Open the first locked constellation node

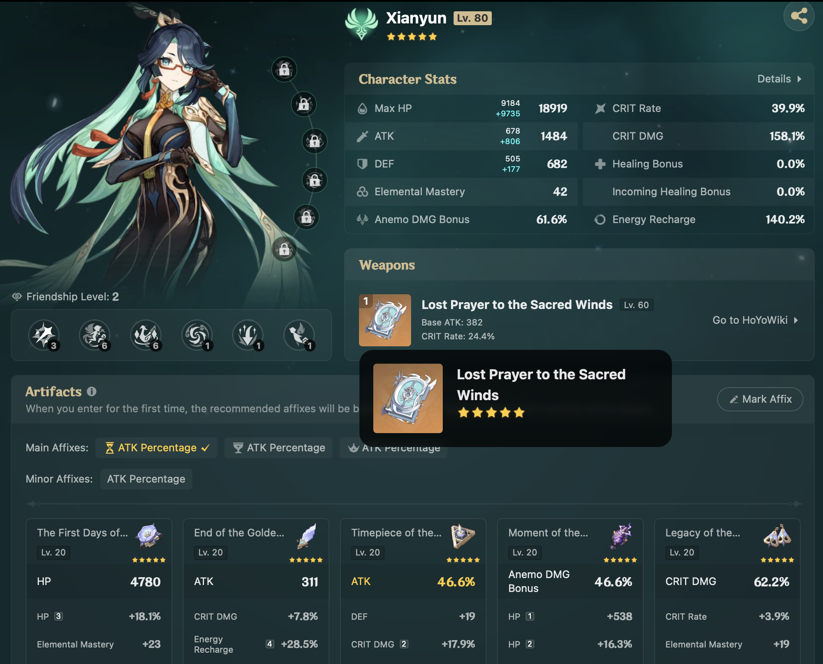click(x=284, y=69)
